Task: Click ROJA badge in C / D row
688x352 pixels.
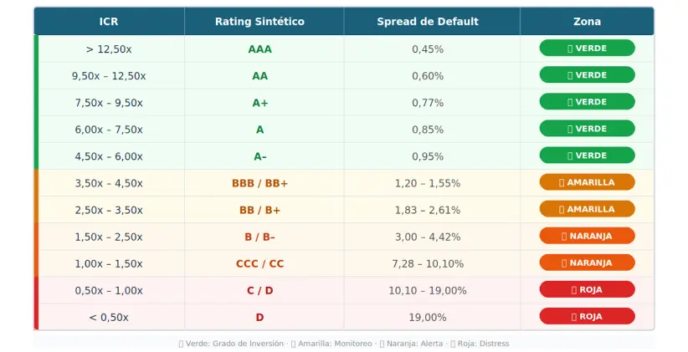Action: click(587, 290)
